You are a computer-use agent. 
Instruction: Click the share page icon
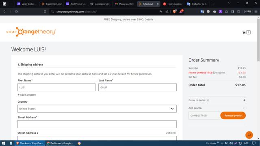point(167,12)
